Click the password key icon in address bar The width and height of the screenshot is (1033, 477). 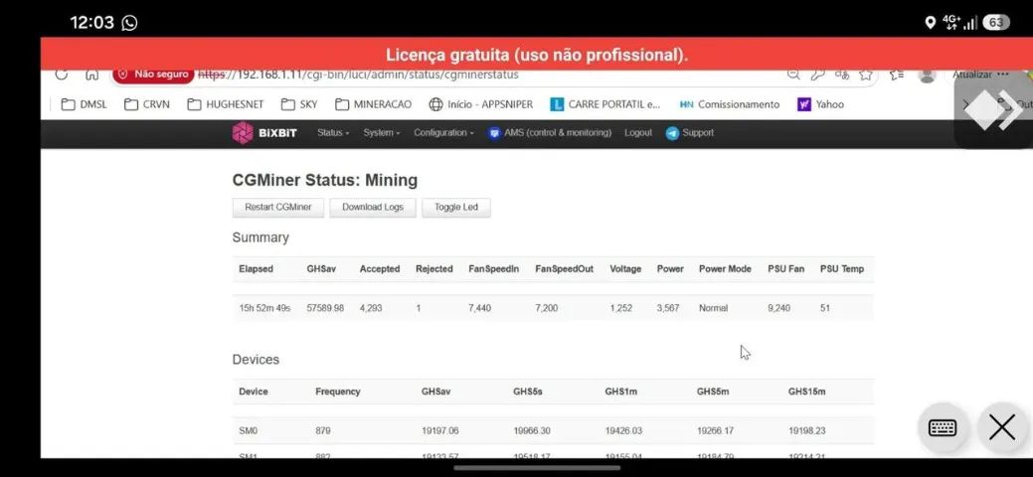coord(817,75)
